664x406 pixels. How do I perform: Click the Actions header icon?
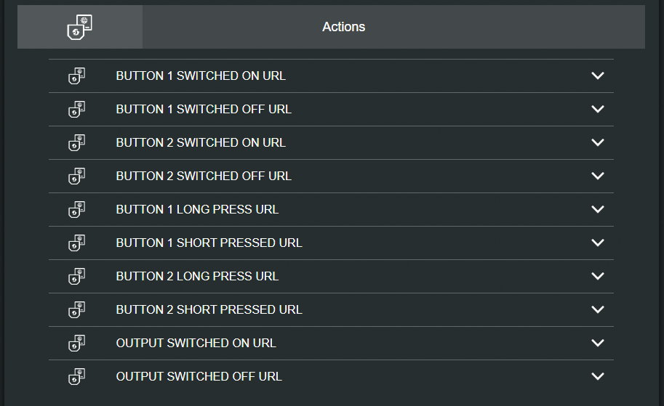(79, 27)
